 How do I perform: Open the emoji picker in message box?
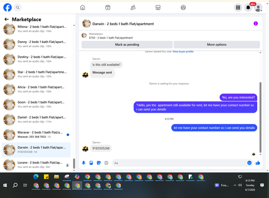point(249,163)
